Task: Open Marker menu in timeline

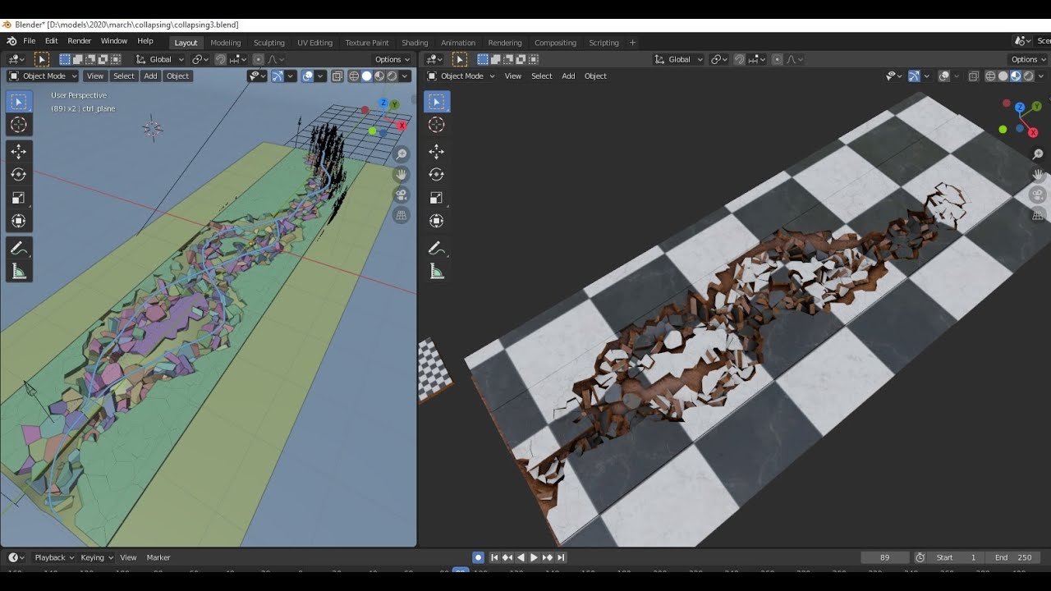Action: (x=158, y=557)
